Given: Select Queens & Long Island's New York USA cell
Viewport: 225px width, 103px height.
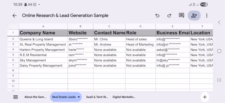Looking at the screenshot, I should 201,39.
